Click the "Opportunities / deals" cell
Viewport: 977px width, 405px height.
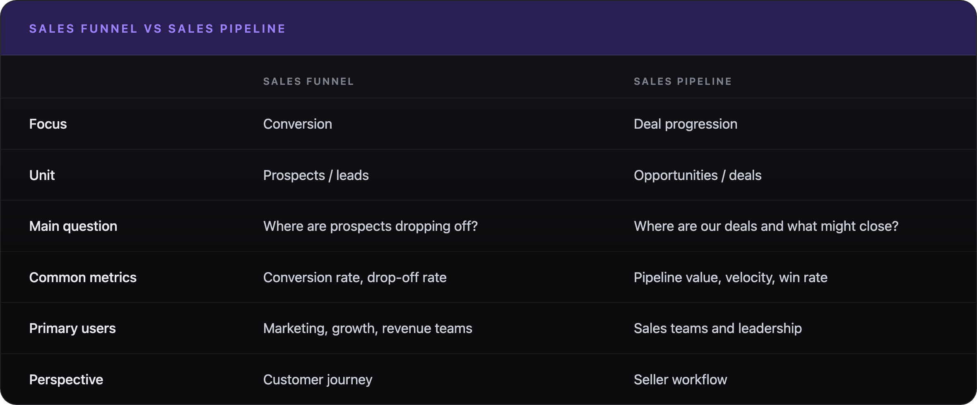click(698, 175)
